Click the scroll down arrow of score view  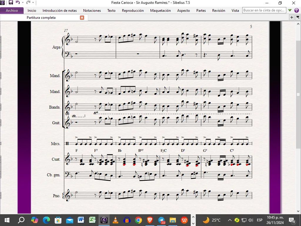tap(298, 211)
